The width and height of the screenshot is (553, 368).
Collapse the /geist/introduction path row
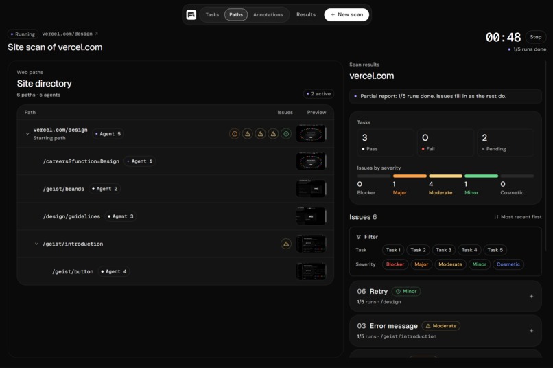36,244
